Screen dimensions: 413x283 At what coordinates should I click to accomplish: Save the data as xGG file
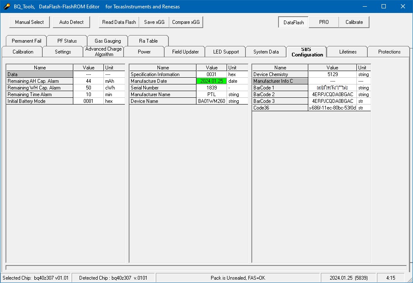click(x=154, y=22)
